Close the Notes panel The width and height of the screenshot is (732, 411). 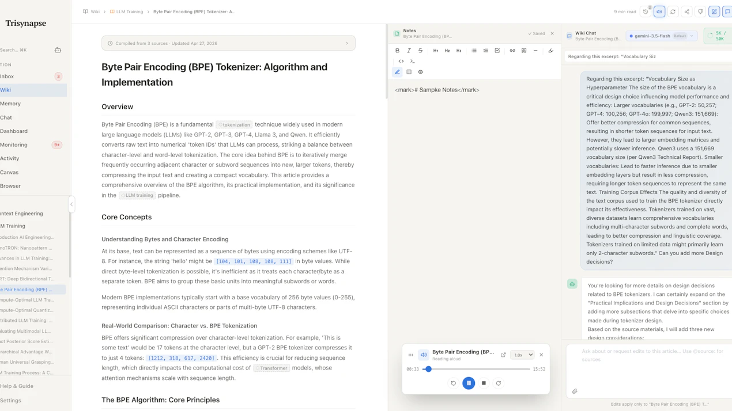coord(552,33)
